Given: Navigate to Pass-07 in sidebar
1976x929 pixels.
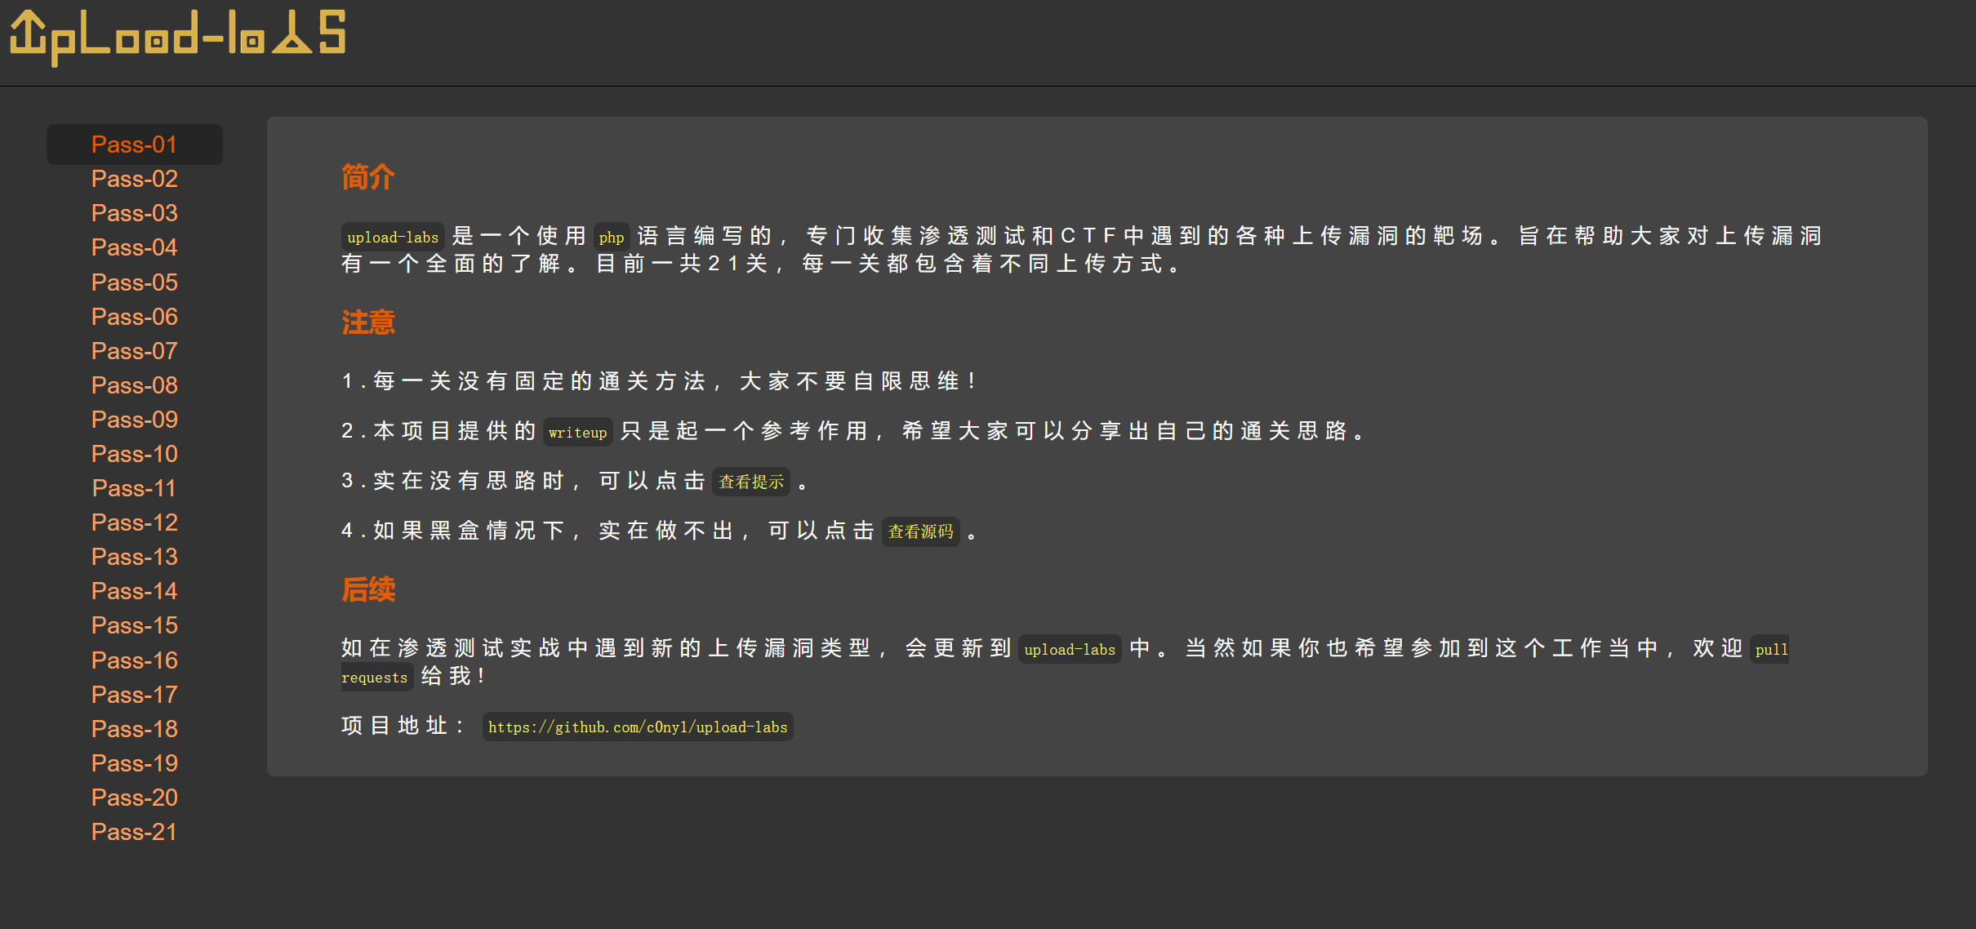Looking at the screenshot, I should tap(134, 351).
